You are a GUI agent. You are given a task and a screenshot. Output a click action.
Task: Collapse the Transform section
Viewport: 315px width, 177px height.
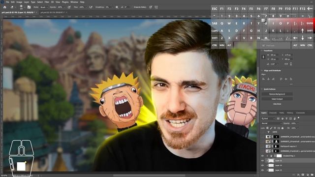coord(262,51)
